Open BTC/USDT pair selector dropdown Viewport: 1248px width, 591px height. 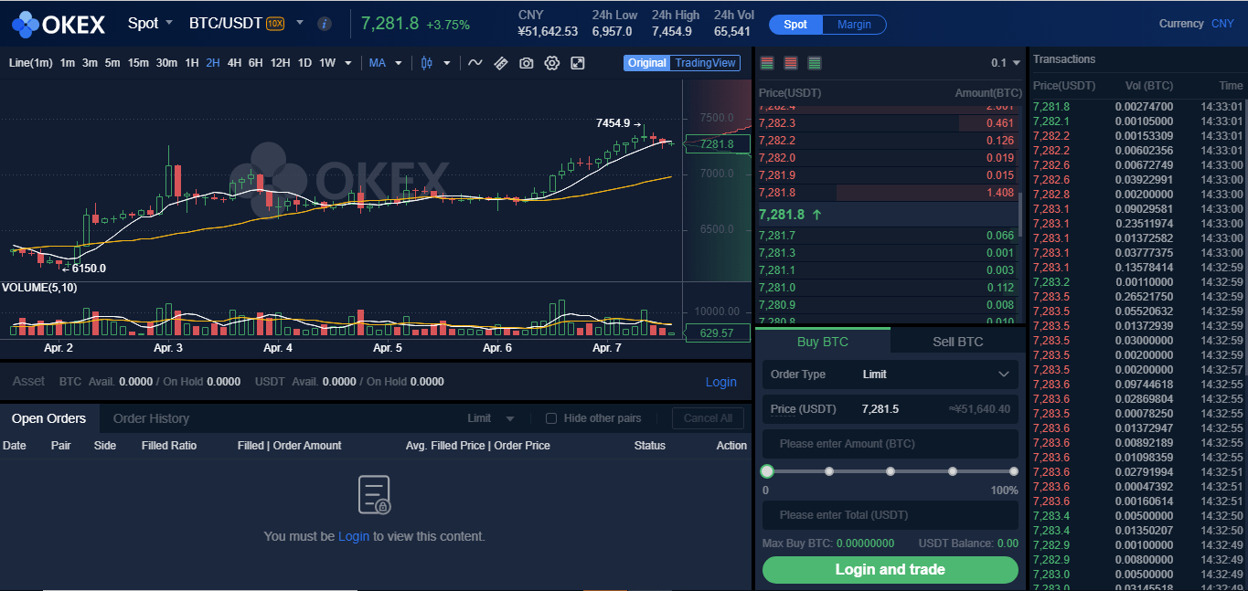click(x=300, y=23)
